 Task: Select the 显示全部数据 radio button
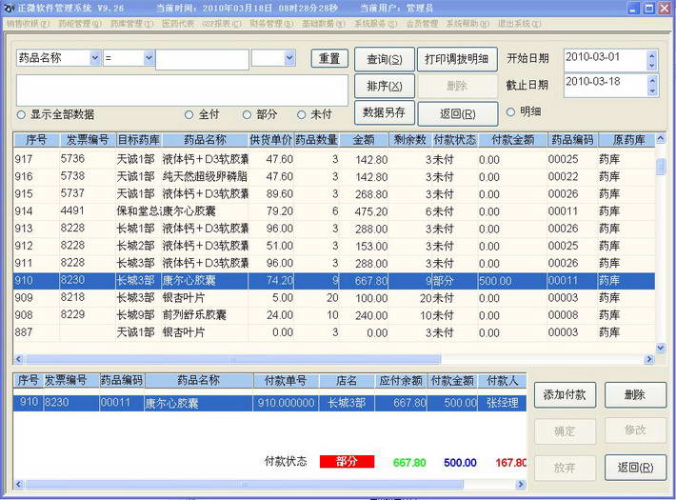tap(21, 114)
